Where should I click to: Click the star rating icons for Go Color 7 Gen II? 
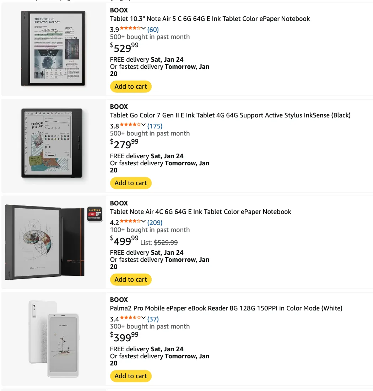coord(130,125)
